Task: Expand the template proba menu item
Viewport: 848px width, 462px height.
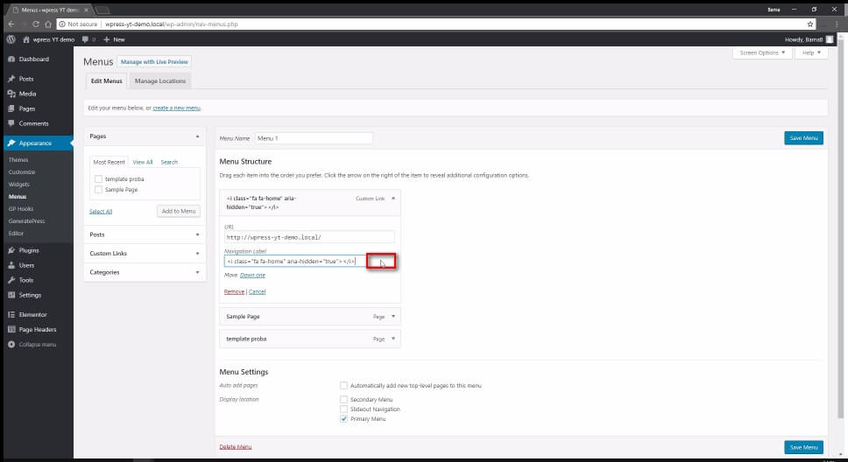Action: click(393, 339)
